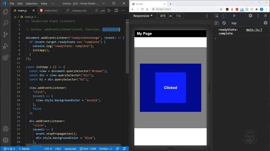270x151 pixels.
Task: Run the file with editor play icon
Action: [109, 10]
